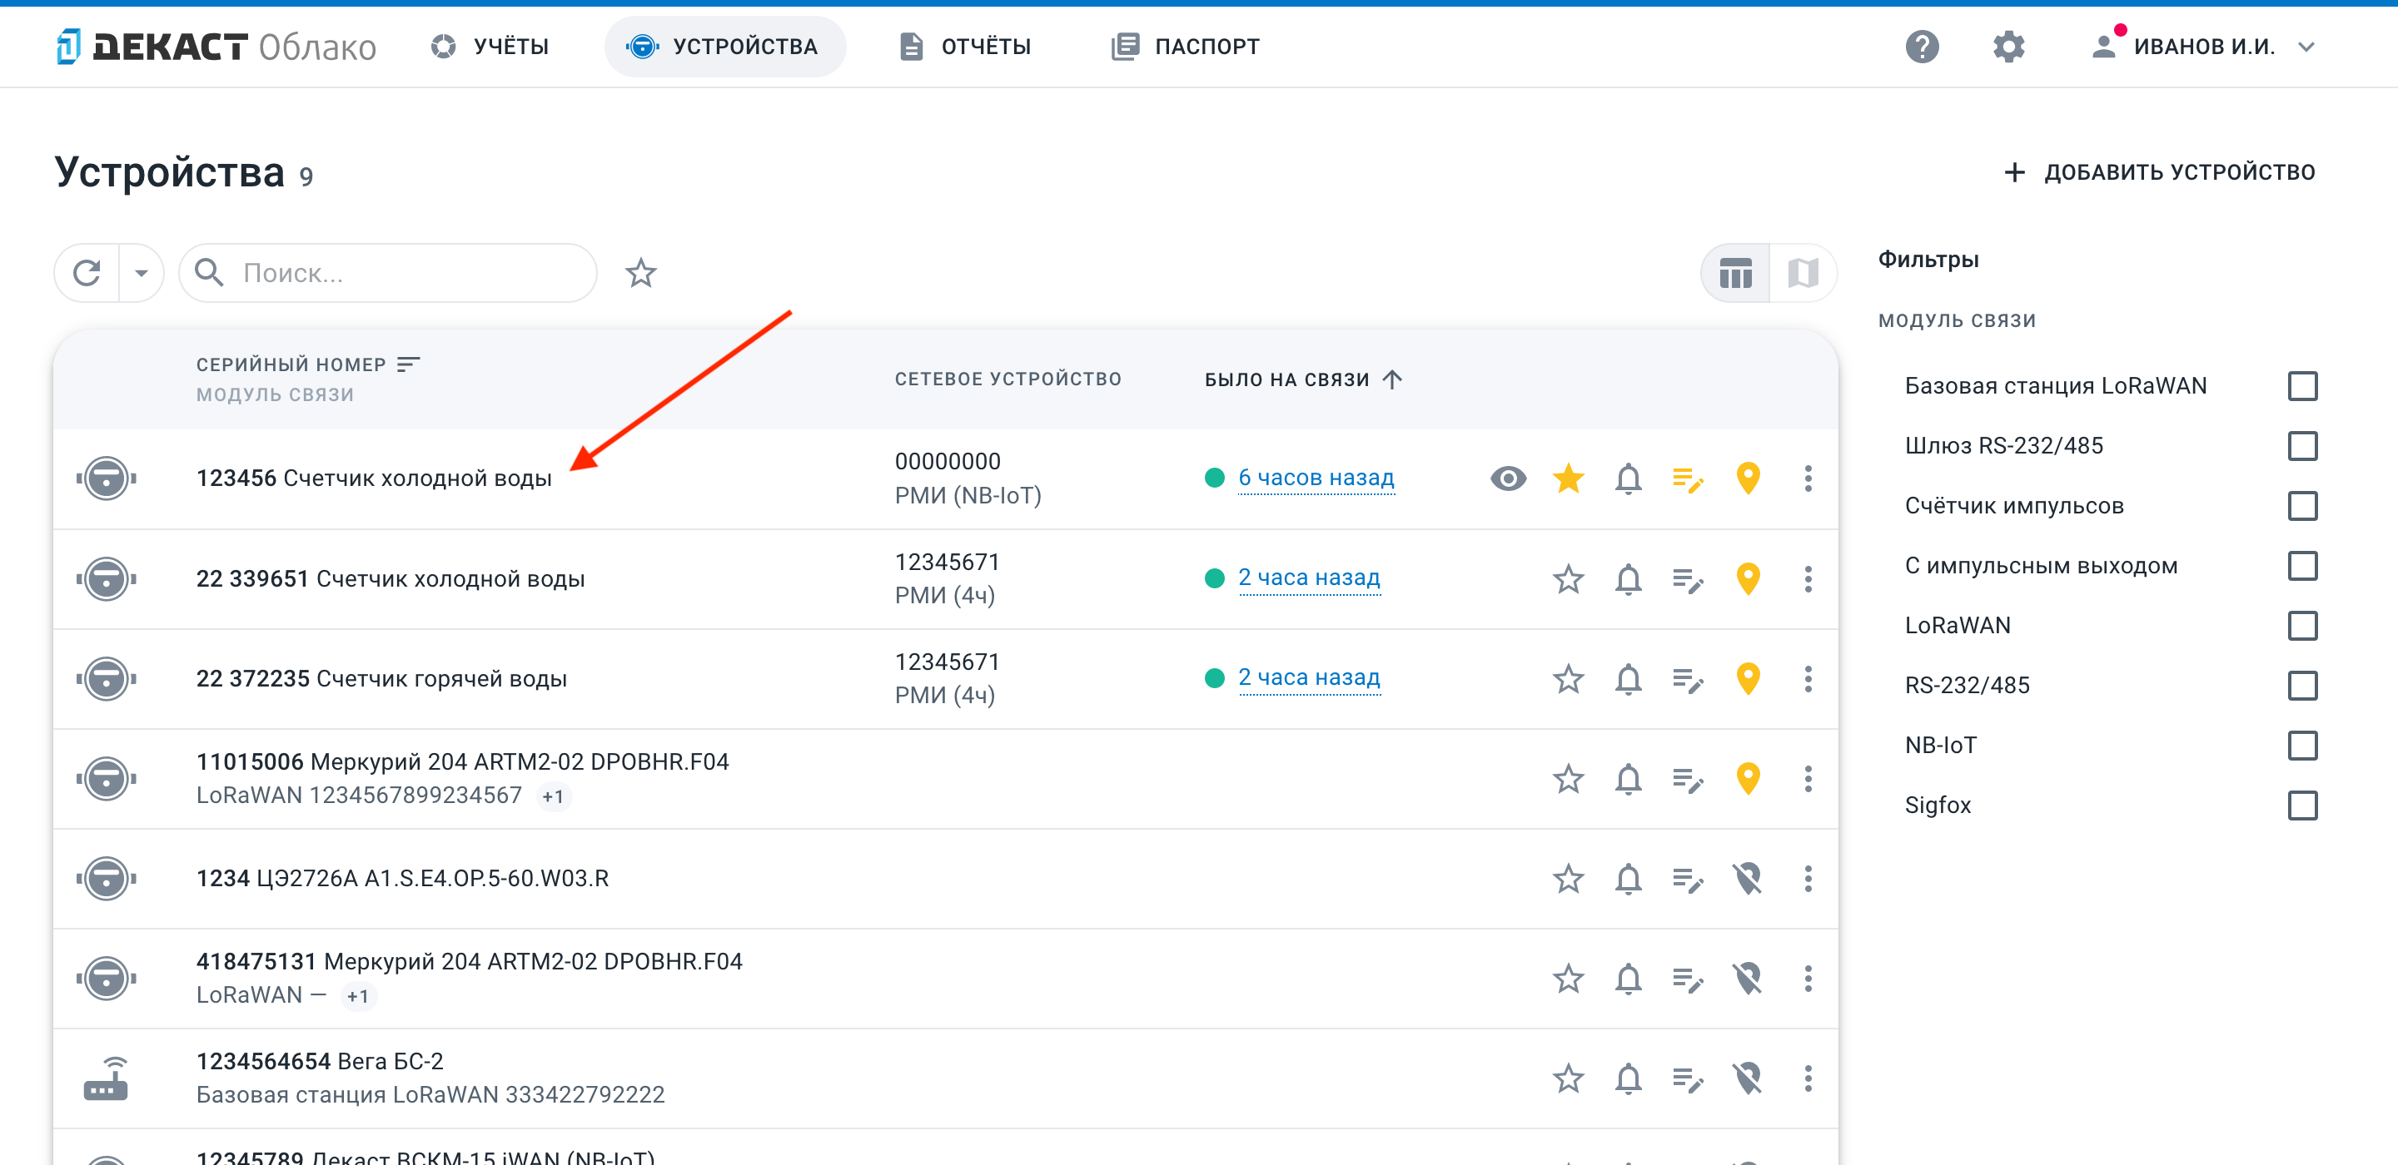
Task: Open more options for device 22 372235
Action: (x=1808, y=678)
